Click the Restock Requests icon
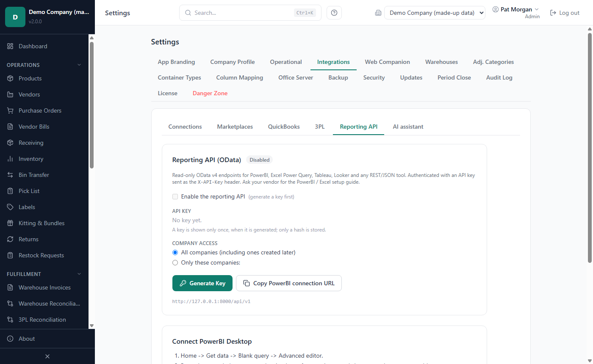The width and height of the screenshot is (593, 364). pos(10,255)
